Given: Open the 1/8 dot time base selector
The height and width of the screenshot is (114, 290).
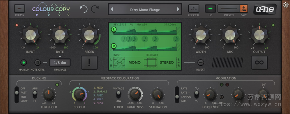Looking at the screenshot, I should pyautogui.click(x=60, y=63).
